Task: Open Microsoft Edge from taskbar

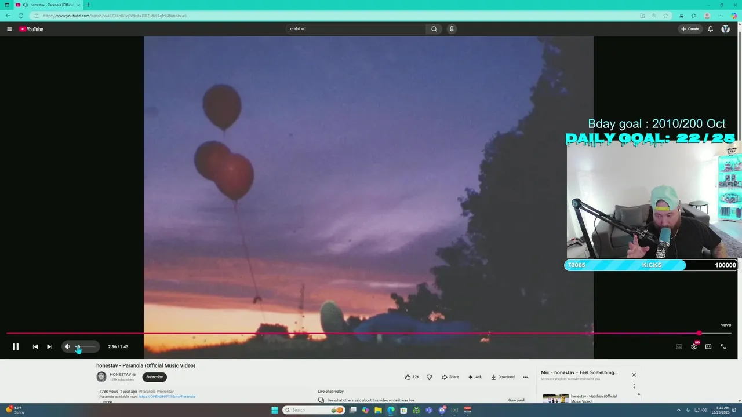Action: point(391,410)
